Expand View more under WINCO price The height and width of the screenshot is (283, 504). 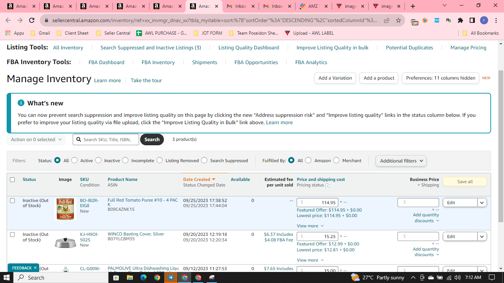[x=310, y=260]
